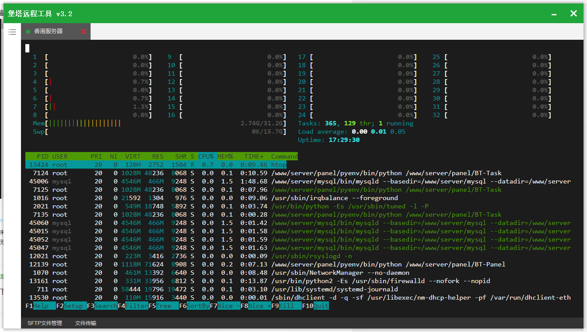Click the Load average values

pyautogui.click(x=378, y=131)
